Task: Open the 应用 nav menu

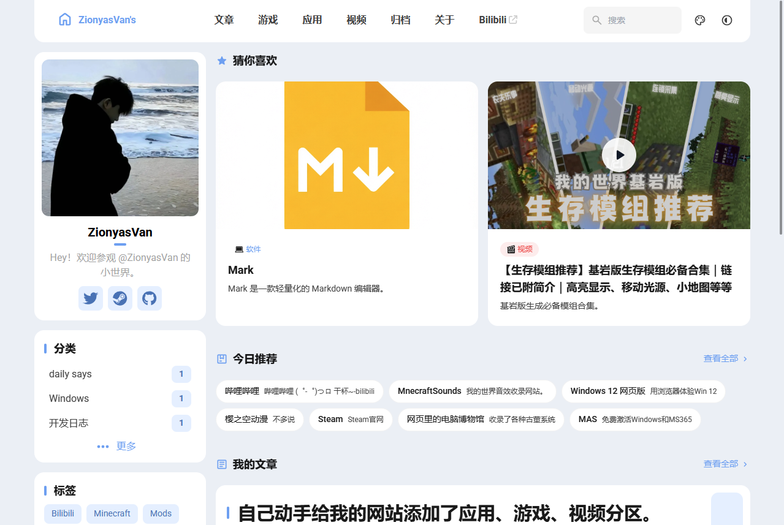Action: 313,20
